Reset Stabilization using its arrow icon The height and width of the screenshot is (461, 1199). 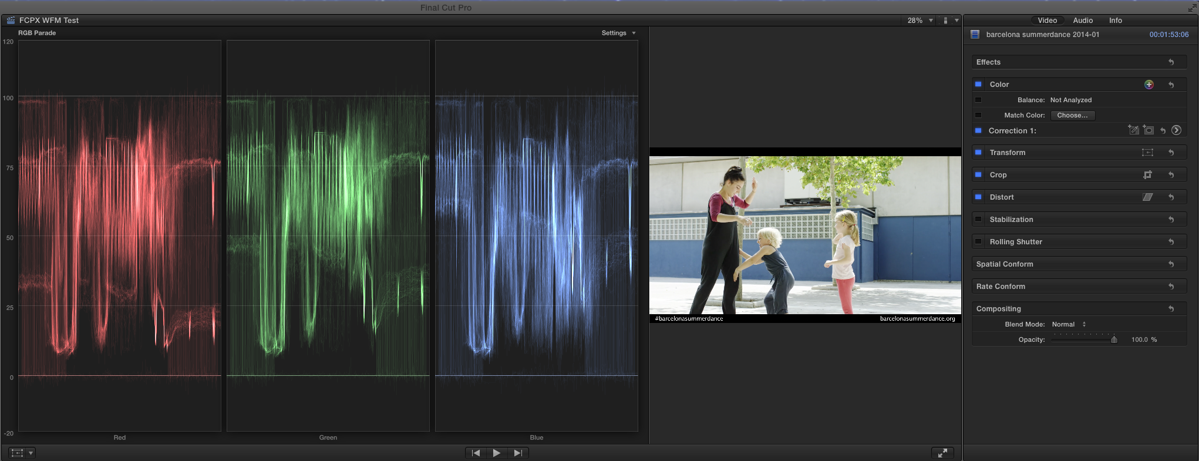pyautogui.click(x=1171, y=220)
